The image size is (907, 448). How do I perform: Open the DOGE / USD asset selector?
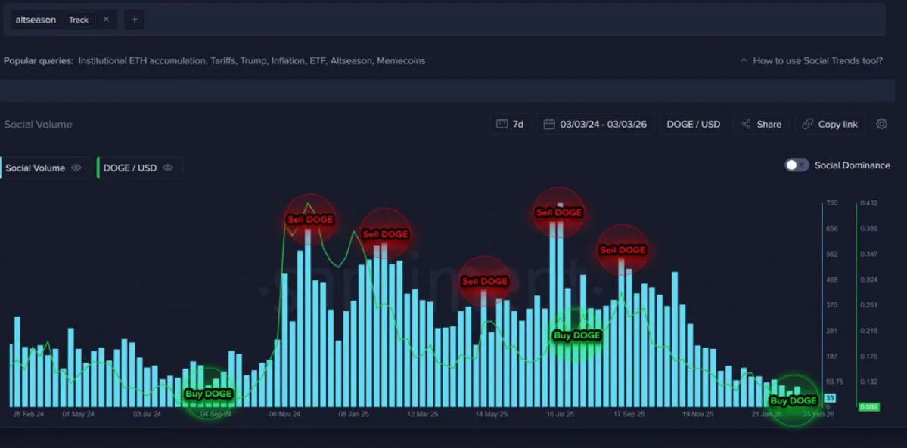694,124
